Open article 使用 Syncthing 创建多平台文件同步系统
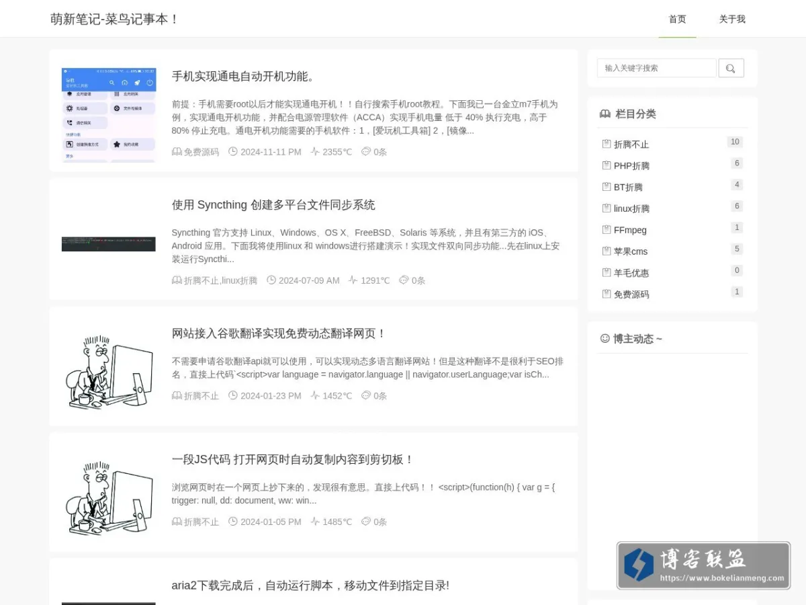The width and height of the screenshot is (806, 605). pyautogui.click(x=273, y=205)
